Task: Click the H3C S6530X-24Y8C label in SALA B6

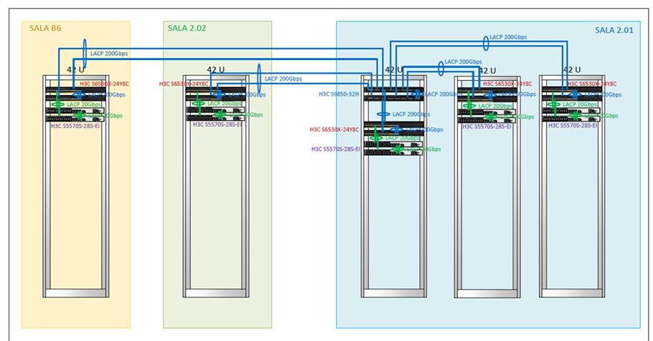Action: tap(105, 84)
